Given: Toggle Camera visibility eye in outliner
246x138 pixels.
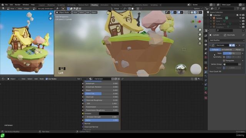Looking at the screenshot, I should (x=240, y=18).
